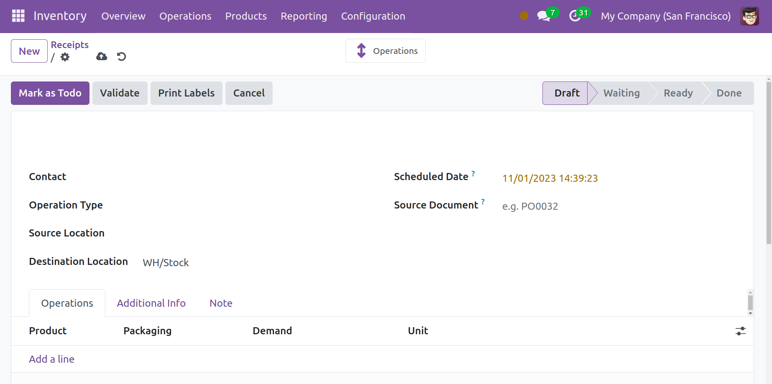Expand the Reporting menu
The width and height of the screenshot is (772, 384).
[x=304, y=16]
